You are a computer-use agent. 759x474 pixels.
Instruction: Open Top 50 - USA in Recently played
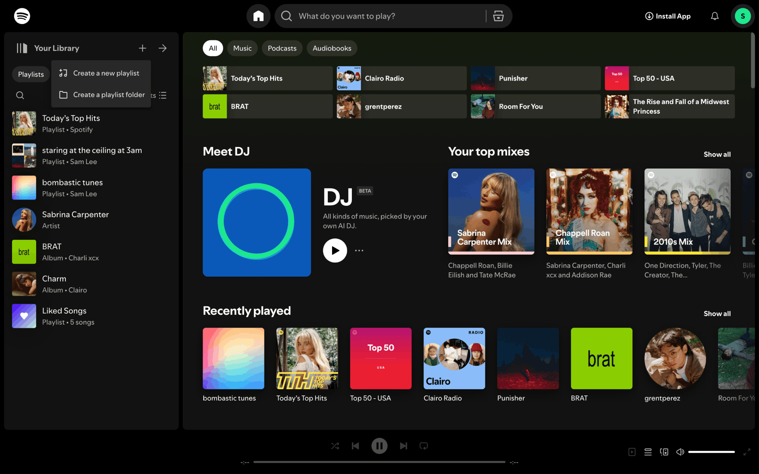click(x=381, y=365)
